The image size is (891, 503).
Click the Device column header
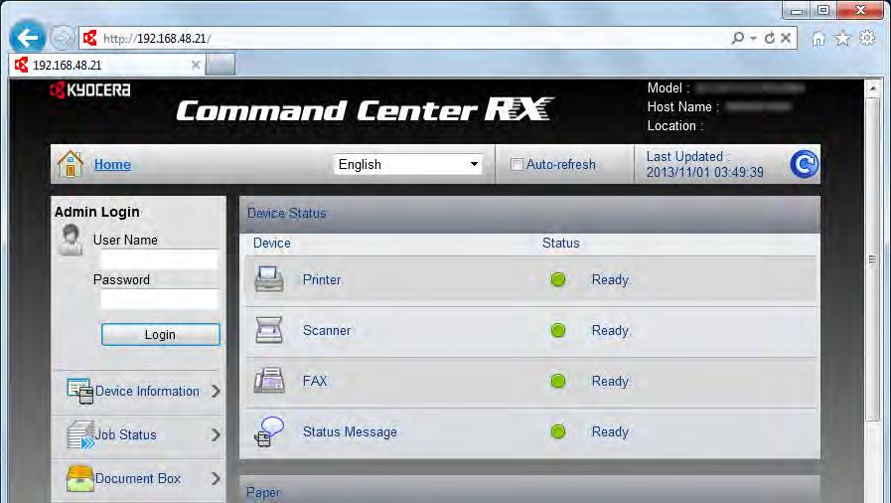(271, 244)
